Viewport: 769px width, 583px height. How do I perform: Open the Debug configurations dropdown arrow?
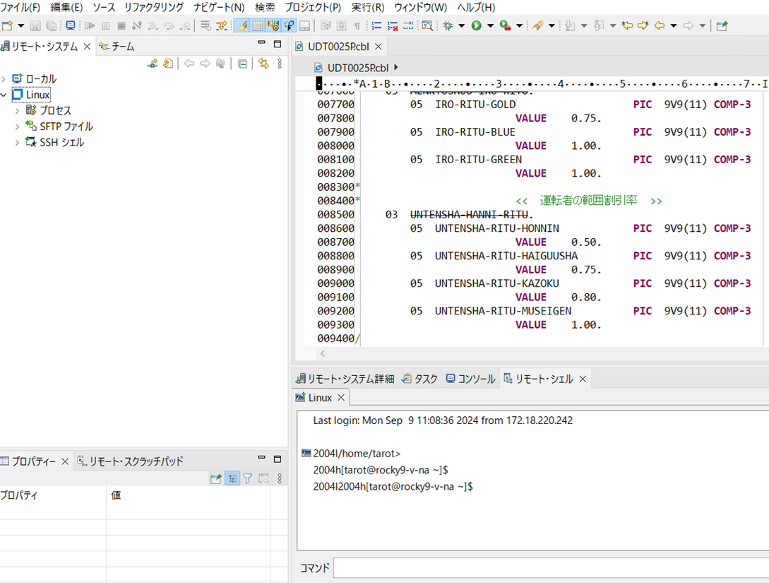(462, 25)
